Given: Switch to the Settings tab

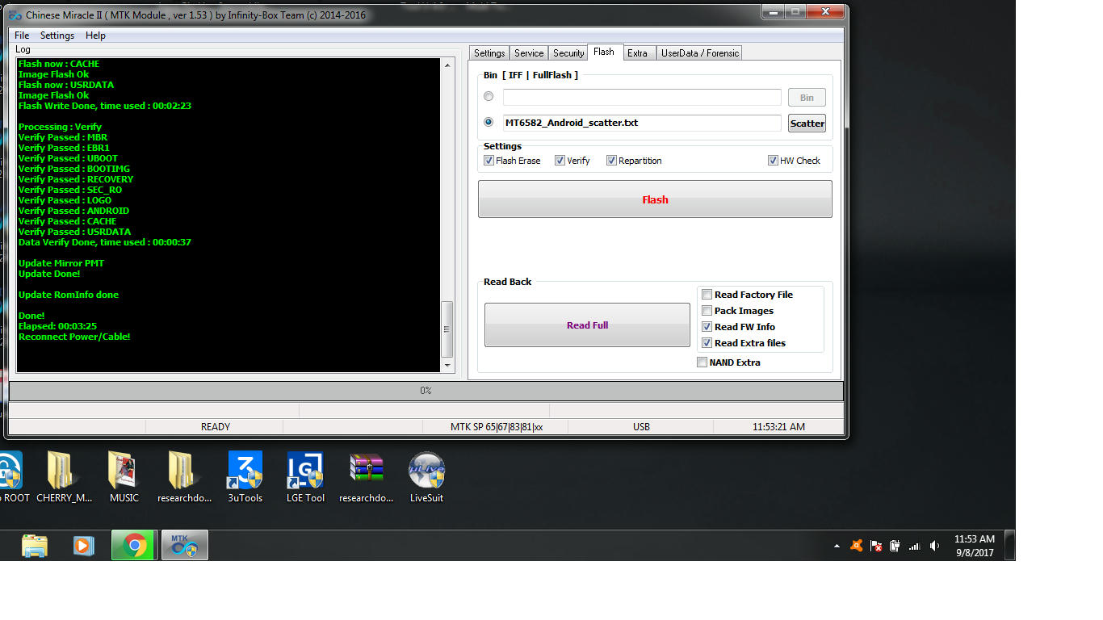Looking at the screenshot, I should [489, 53].
